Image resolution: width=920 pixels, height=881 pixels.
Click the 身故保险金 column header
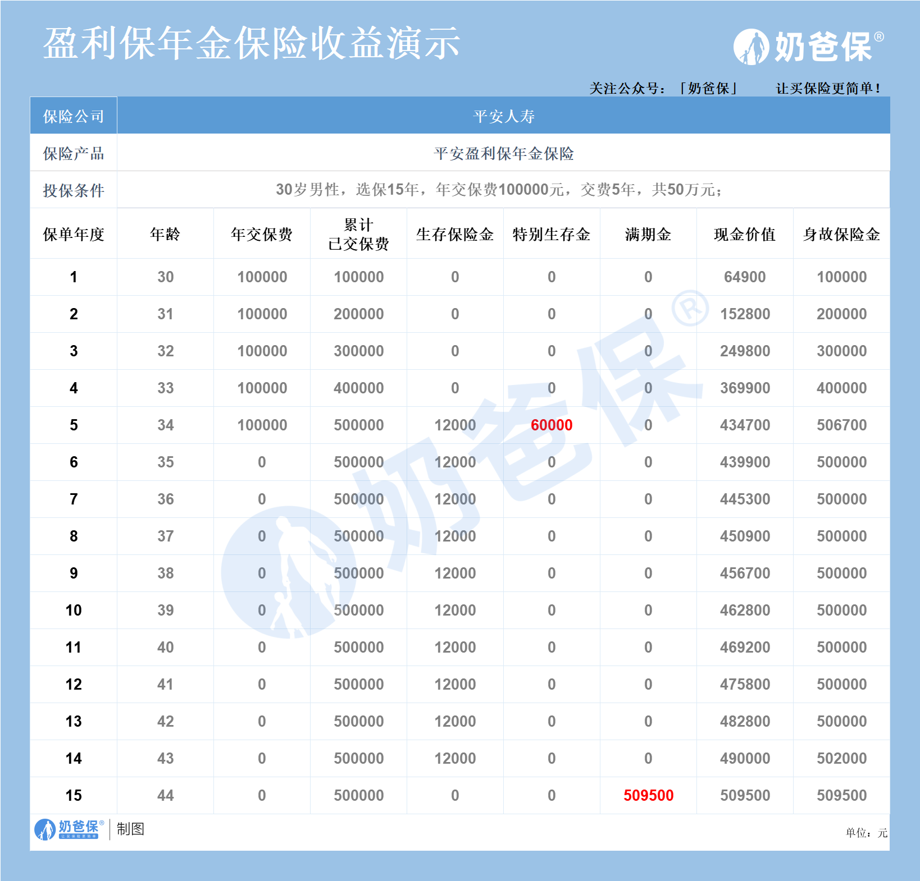click(841, 234)
